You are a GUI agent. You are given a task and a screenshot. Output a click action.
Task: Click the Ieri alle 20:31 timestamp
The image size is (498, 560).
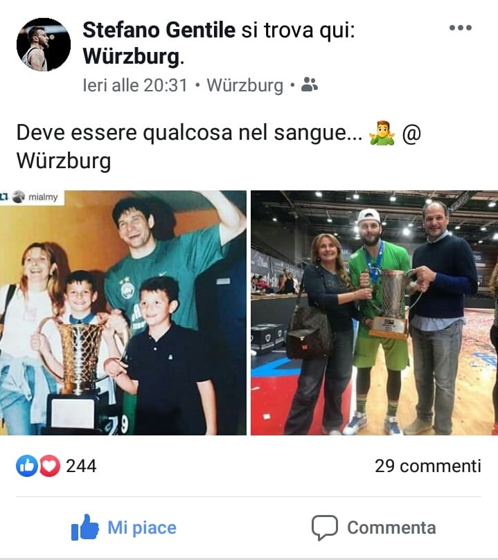pyautogui.click(x=135, y=85)
